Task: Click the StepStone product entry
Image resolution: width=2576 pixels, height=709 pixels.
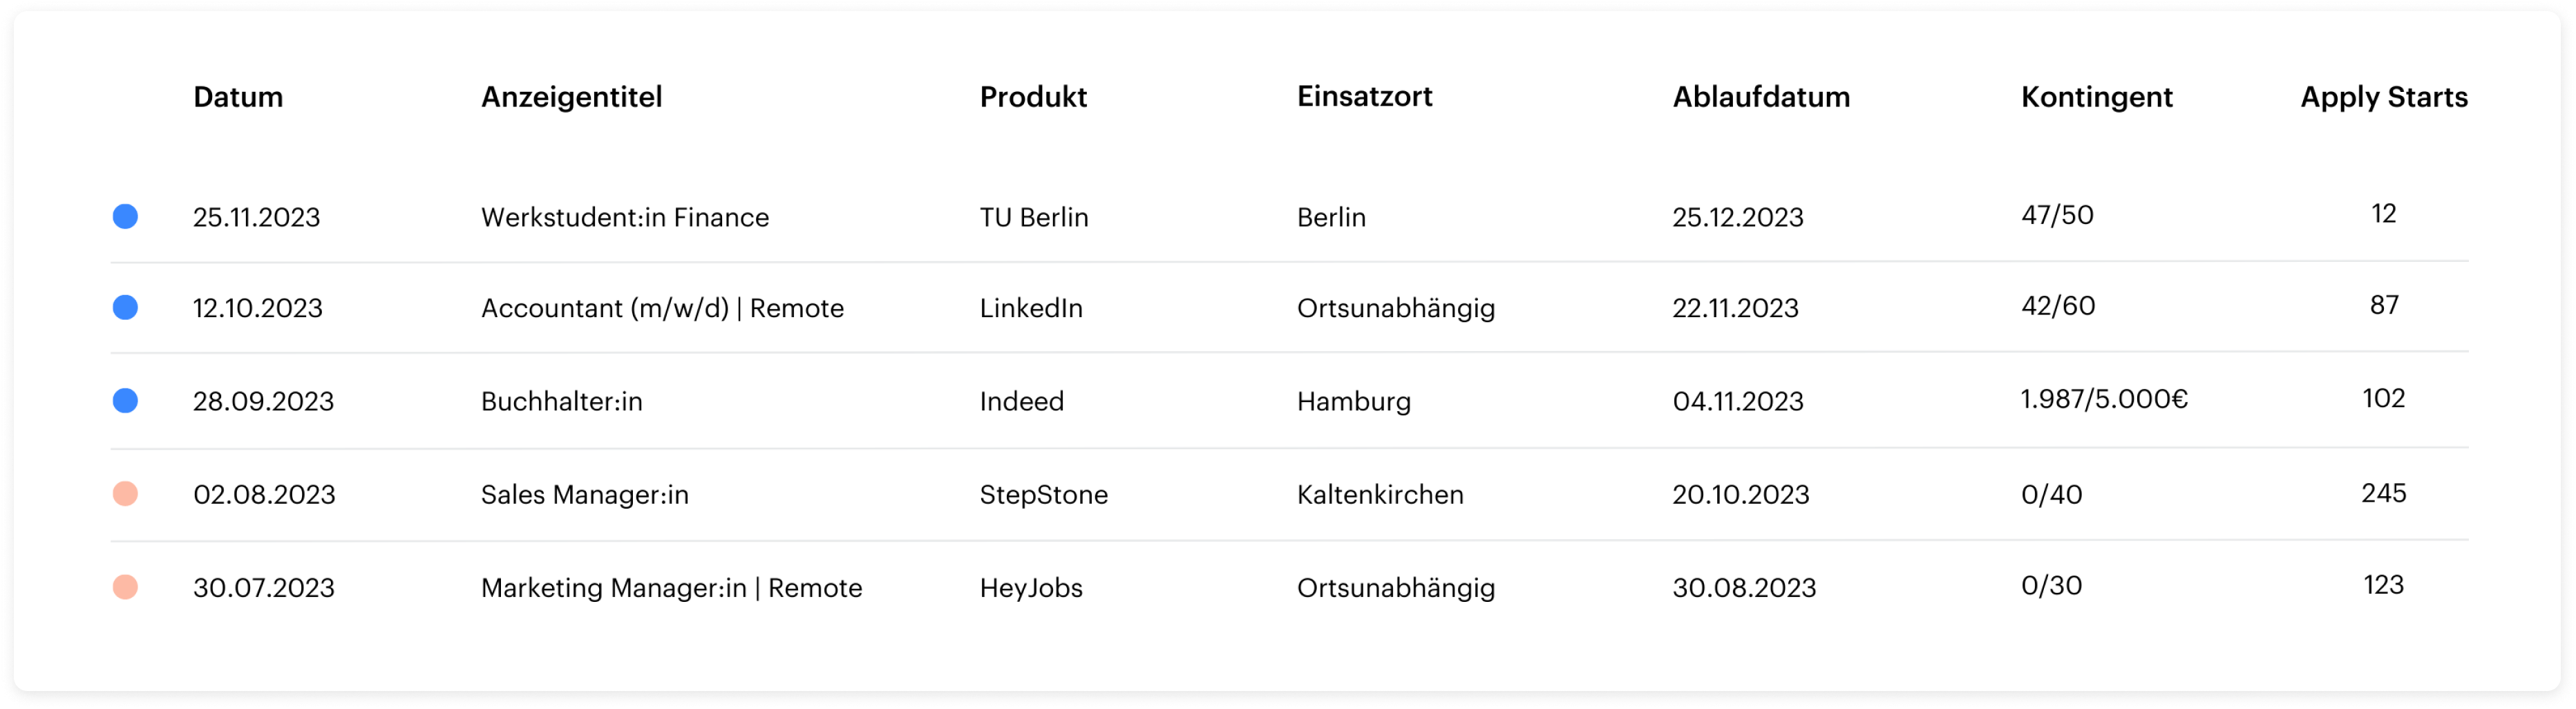Action: tap(1043, 494)
